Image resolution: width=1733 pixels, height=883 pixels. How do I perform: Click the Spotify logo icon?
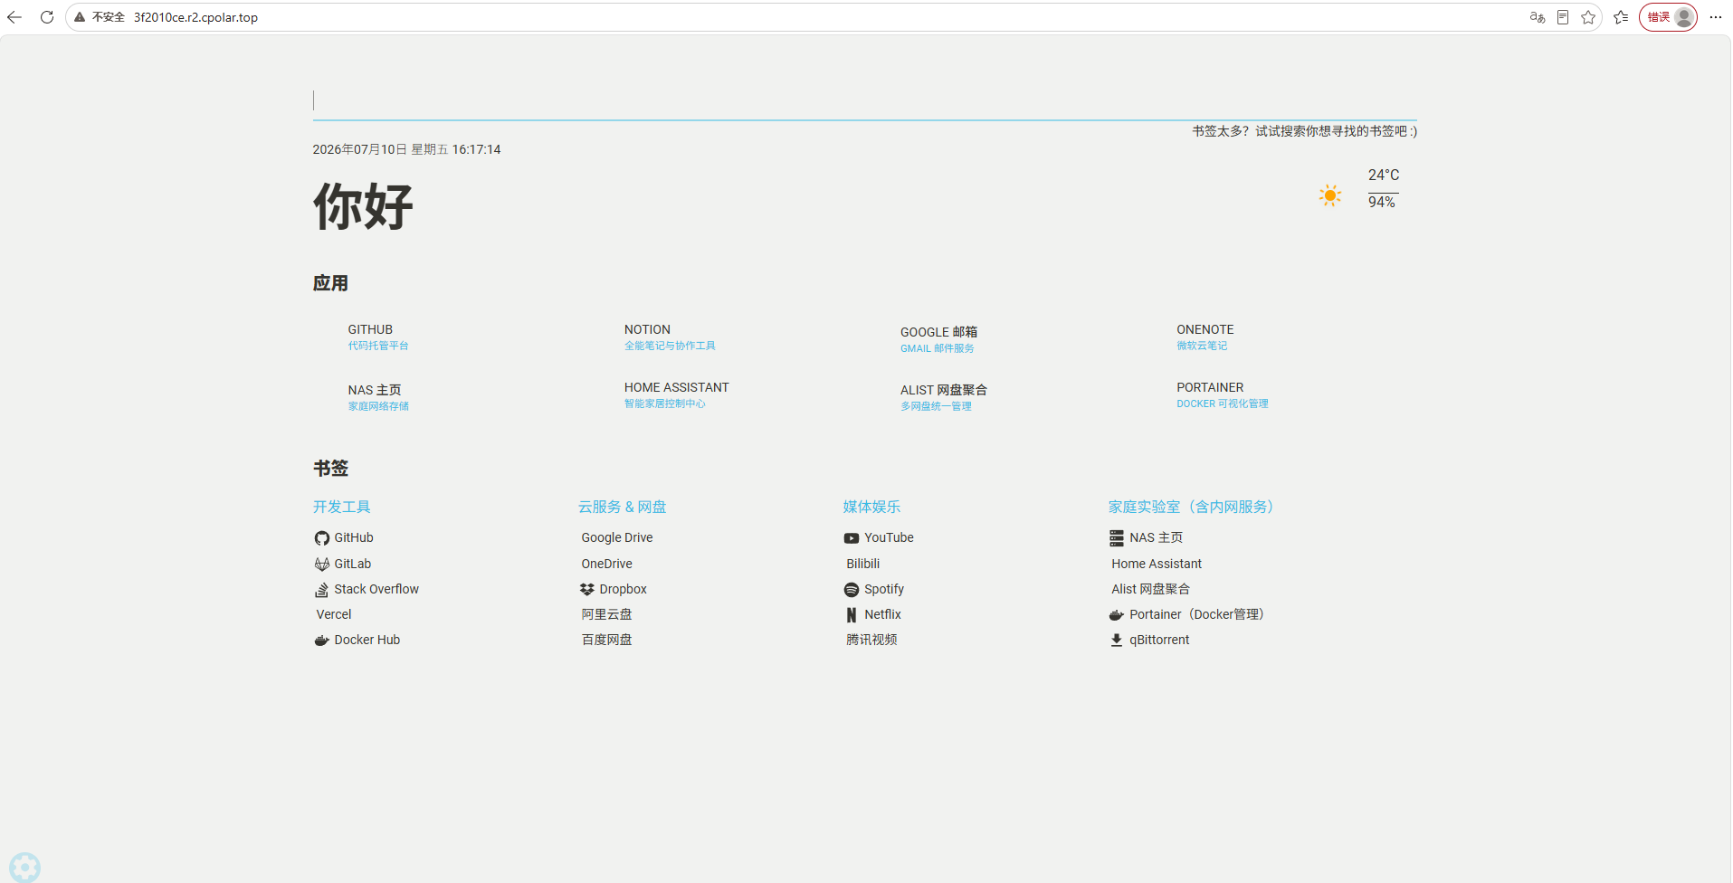tap(851, 590)
